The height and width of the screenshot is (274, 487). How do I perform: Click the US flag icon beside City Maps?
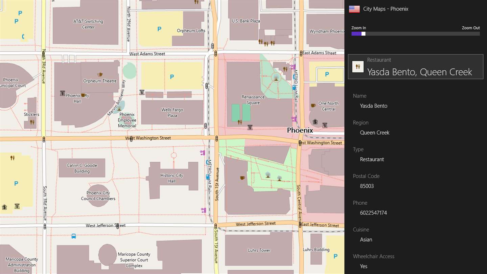(x=354, y=9)
